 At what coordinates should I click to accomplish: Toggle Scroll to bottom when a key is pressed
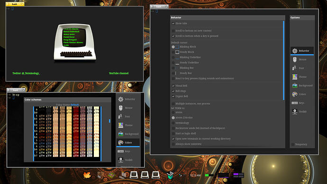tap(173, 36)
